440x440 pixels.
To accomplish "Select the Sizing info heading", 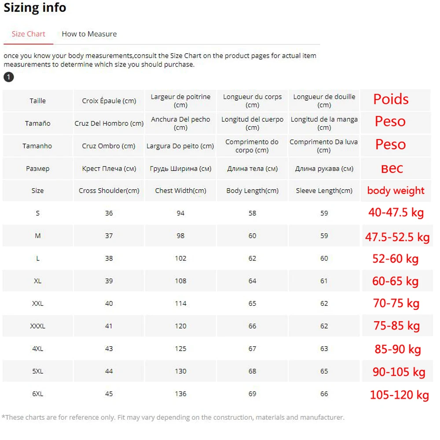I will [35, 7].
